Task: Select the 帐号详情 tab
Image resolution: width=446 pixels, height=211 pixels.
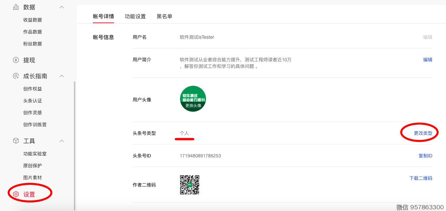Action: point(103,16)
